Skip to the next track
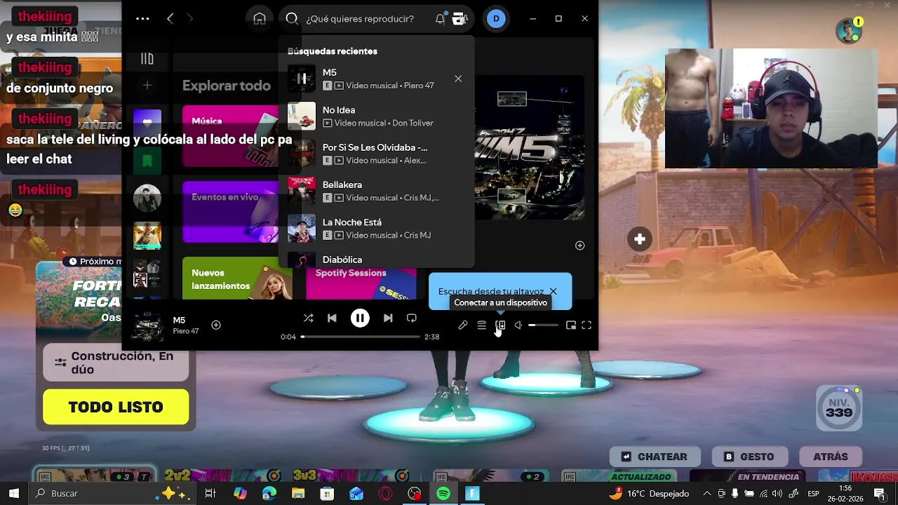 coord(388,318)
